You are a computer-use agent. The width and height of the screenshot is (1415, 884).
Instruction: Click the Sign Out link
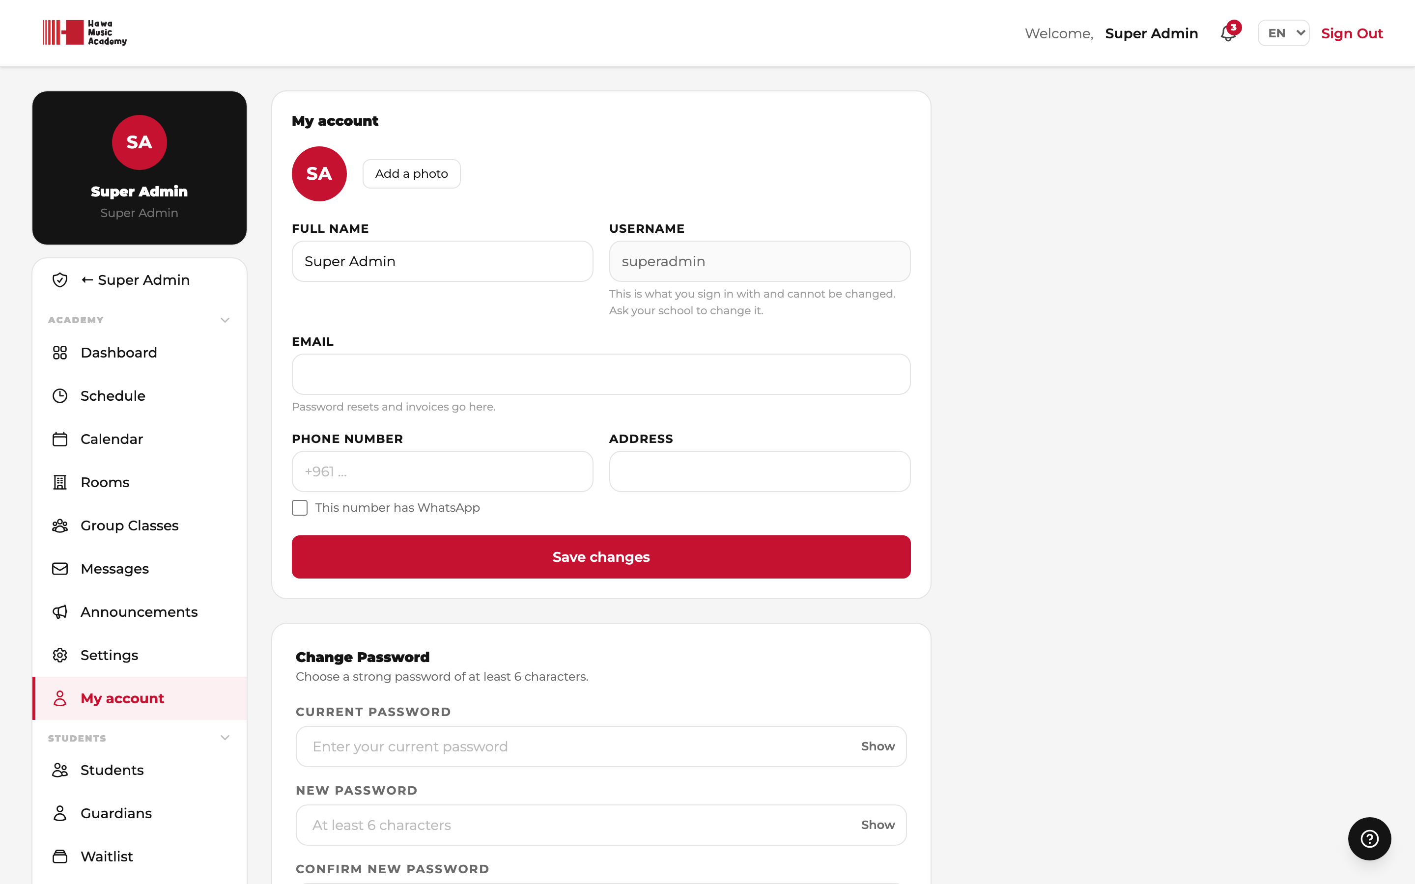(x=1352, y=33)
